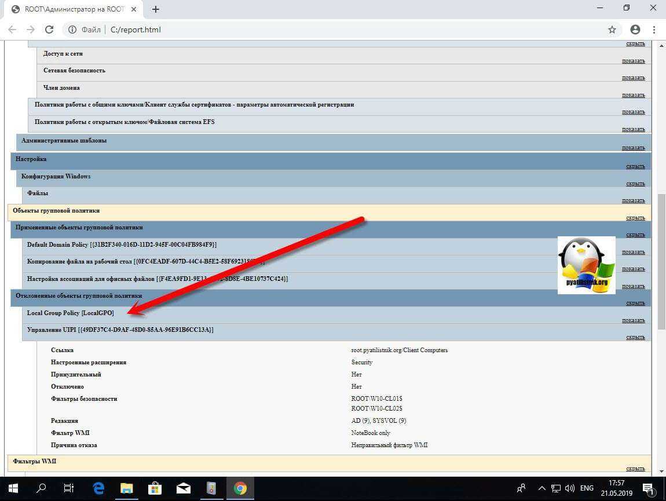
Task: Click the vertical page scrollbar thumb
Action: [661, 261]
